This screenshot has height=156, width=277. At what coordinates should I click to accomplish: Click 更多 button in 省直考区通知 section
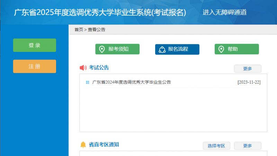248,146
